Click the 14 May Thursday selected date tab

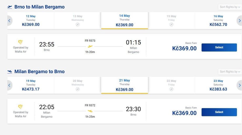point(124,21)
